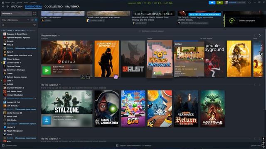Select Dota 2 in the game list

[10, 81]
